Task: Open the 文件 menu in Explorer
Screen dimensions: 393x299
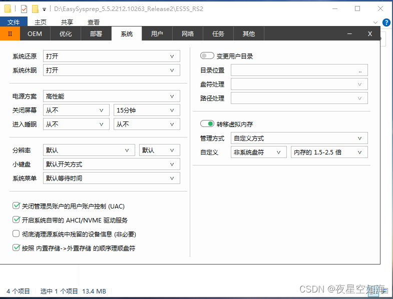Action: point(14,22)
